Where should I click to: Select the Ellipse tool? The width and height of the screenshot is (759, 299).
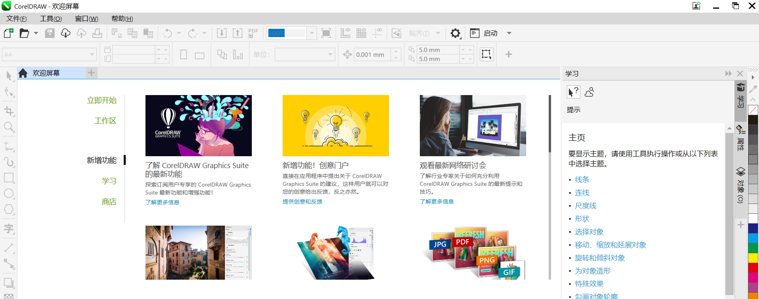[x=9, y=194]
